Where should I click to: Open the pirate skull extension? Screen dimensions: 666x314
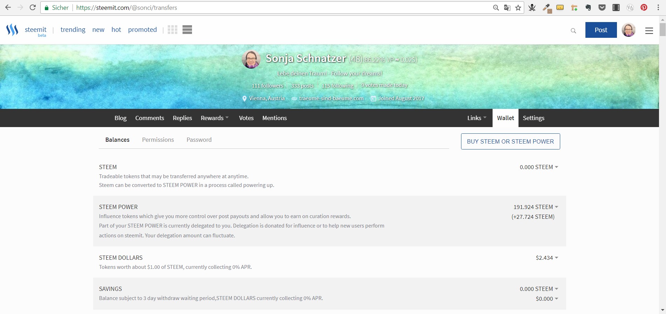point(532,8)
